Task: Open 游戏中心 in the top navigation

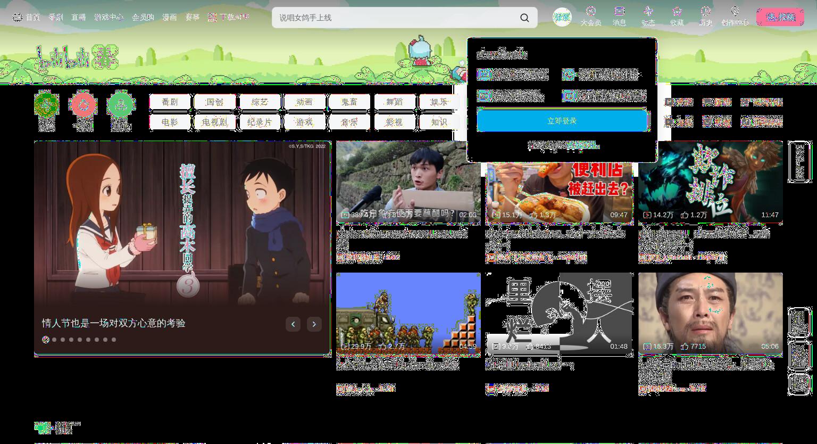Action: pyautogui.click(x=109, y=17)
